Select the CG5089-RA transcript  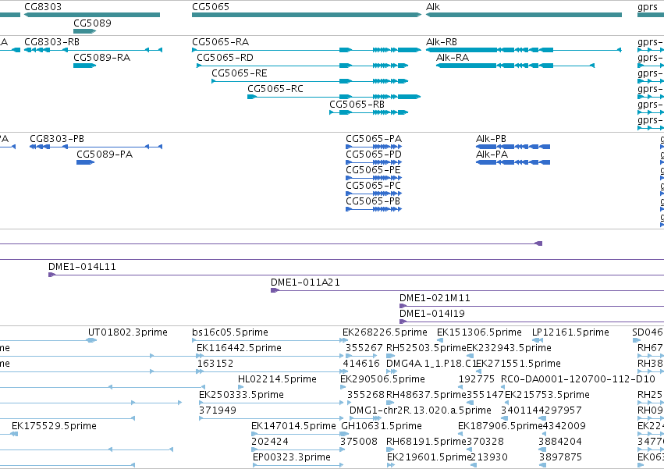[x=85, y=66]
